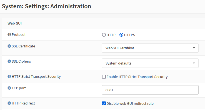
Task: Show help for SSL Certificate setting
Action: (9, 46)
